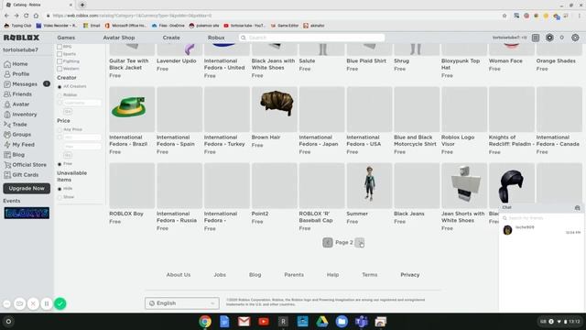Click the browser address bar URL

(132, 16)
